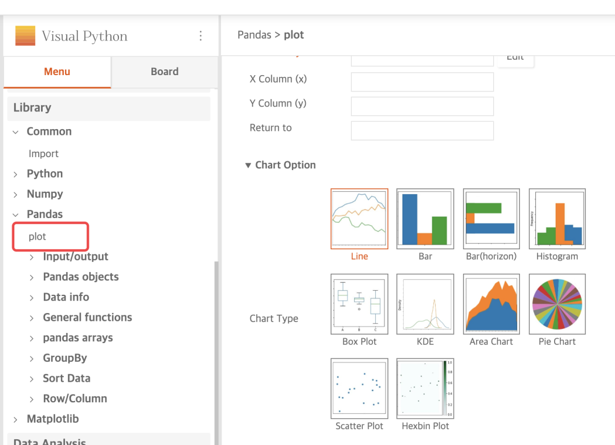
Task: Switch to the Board tab
Action: [x=165, y=72]
